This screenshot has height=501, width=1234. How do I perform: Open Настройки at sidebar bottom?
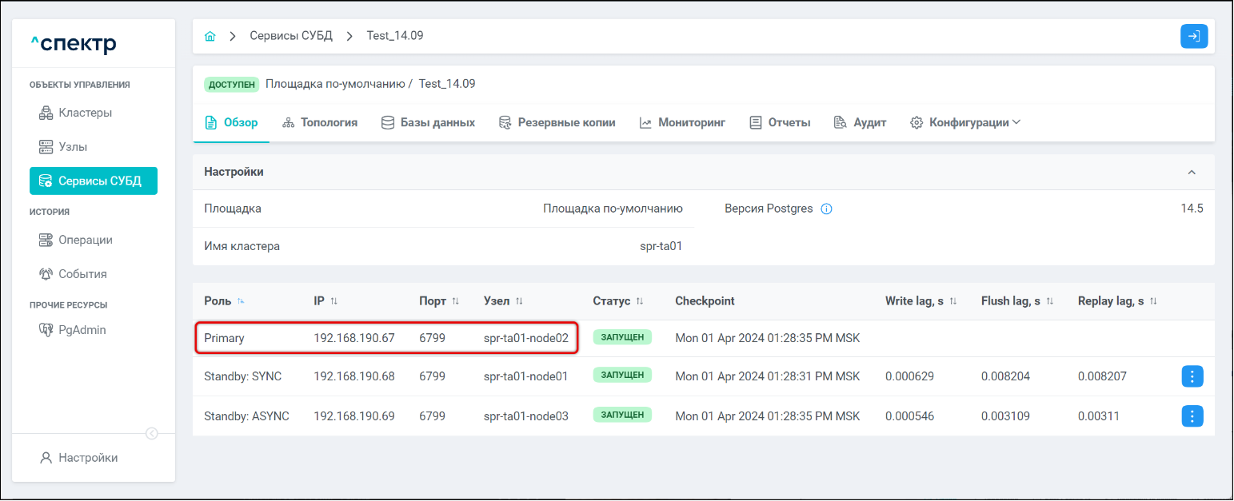[87, 458]
